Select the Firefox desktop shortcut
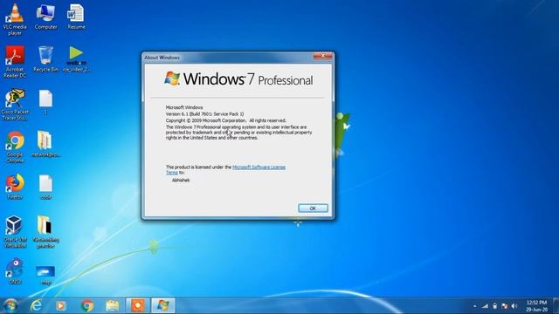Image resolution: width=559 pixels, height=314 pixels. (15, 187)
